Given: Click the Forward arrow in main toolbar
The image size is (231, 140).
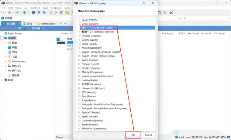Looking at the screenshot, I should (17, 13).
